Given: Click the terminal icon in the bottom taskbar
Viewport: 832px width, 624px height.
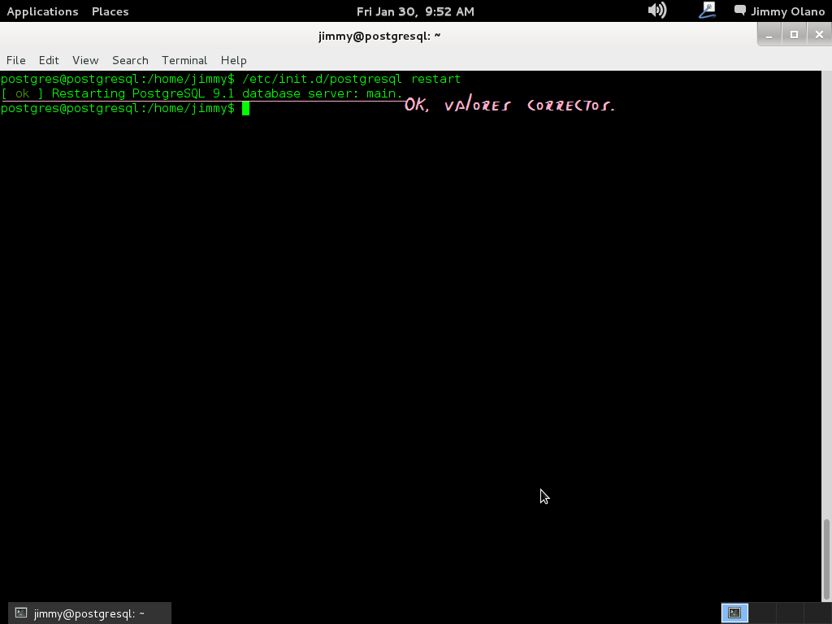Looking at the screenshot, I should pos(22,613).
